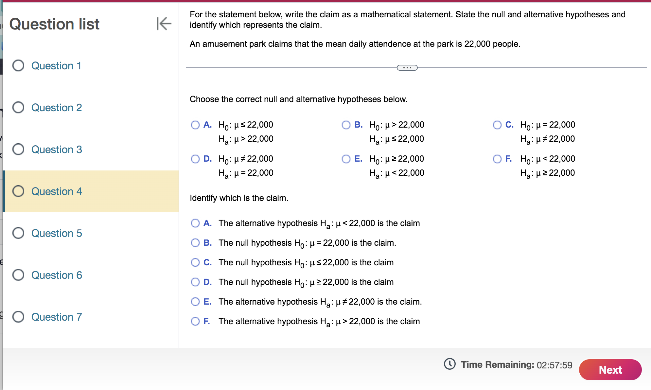Click the Question 4 status circle
Viewport: 651px width, 390px height.
click(18, 191)
